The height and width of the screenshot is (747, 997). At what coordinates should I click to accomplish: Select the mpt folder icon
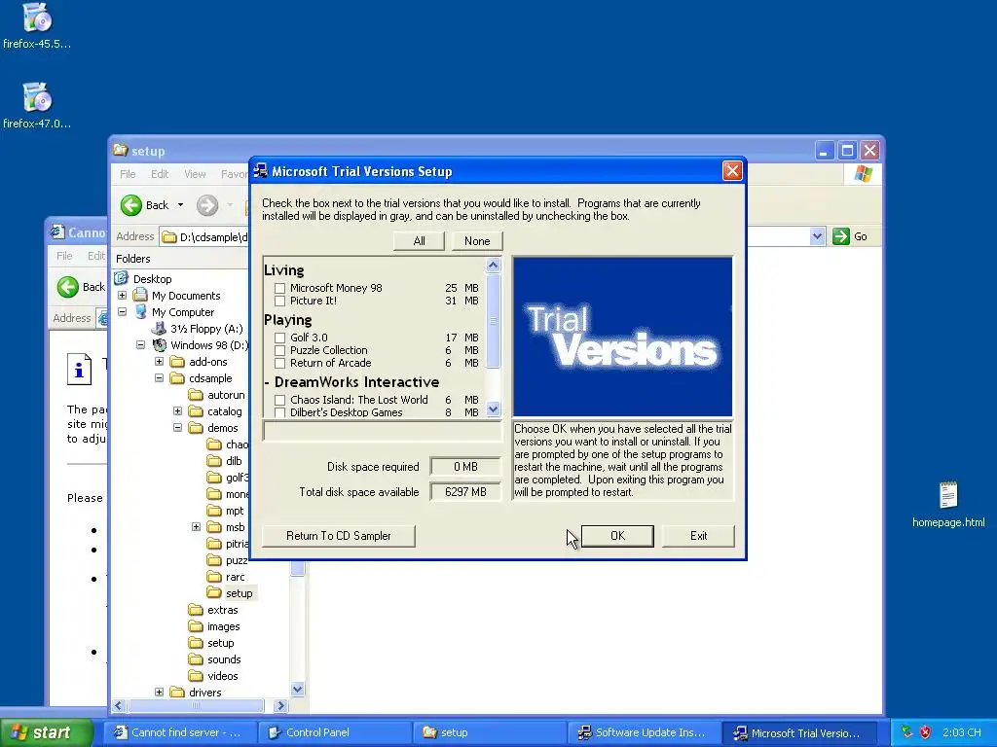pos(215,510)
